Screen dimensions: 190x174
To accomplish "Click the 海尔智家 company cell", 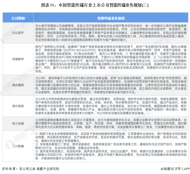I will [x=18, y=106].
